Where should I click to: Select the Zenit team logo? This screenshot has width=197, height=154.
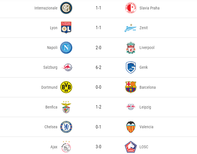131,28
